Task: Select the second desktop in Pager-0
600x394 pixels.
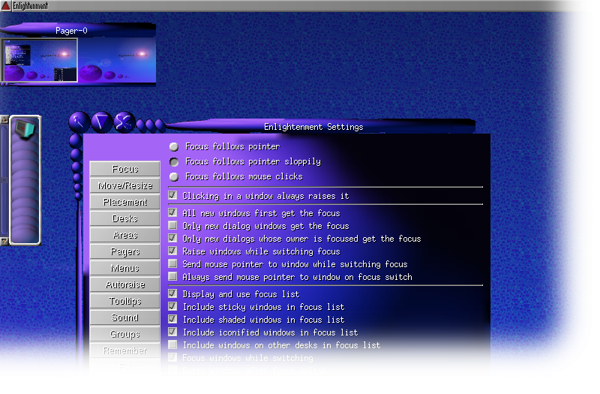Action: point(117,60)
